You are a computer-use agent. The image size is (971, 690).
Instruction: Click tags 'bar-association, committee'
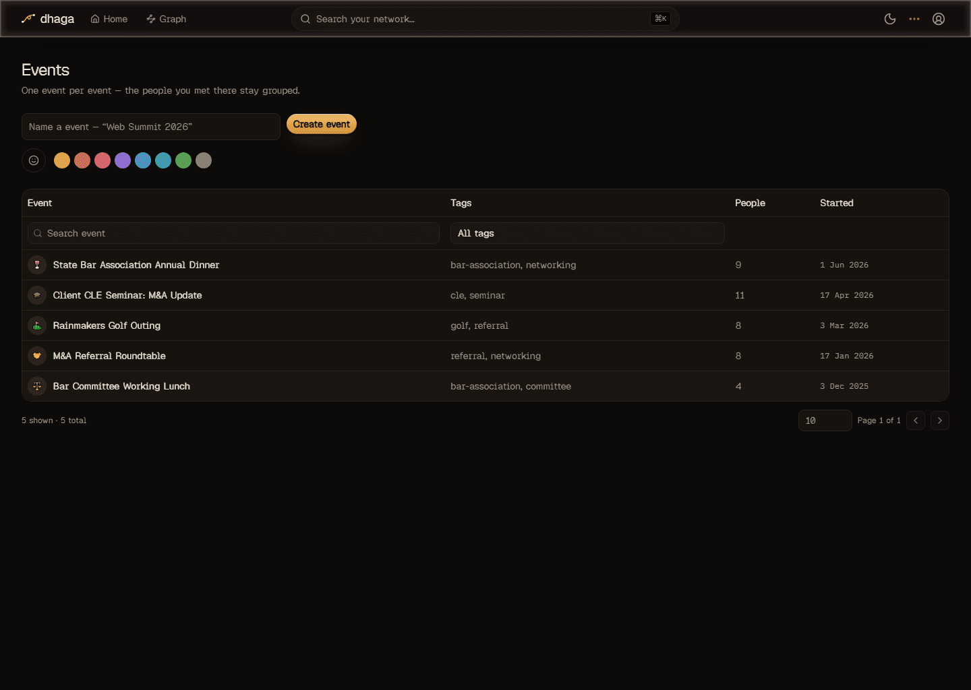point(510,386)
